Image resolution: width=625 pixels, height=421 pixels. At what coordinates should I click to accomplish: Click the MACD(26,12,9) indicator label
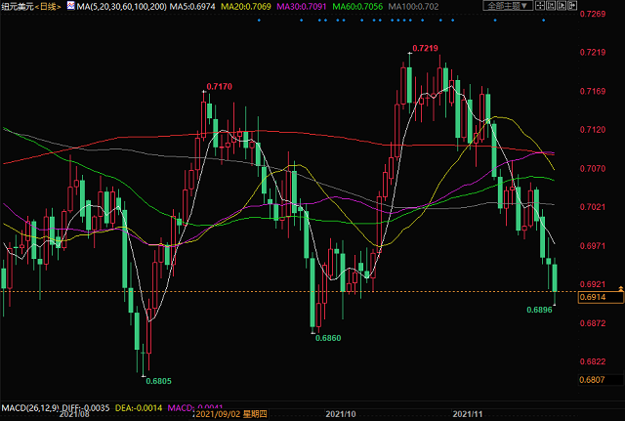point(31,404)
